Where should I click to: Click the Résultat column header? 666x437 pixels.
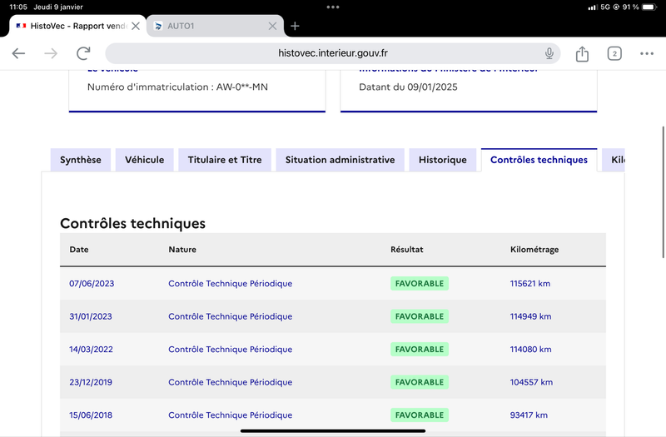pos(407,249)
